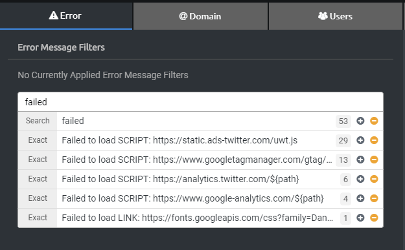This screenshot has width=405, height=250.
Task: Add exclude filter for Search 'failed' row
Action: tap(374, 121)
